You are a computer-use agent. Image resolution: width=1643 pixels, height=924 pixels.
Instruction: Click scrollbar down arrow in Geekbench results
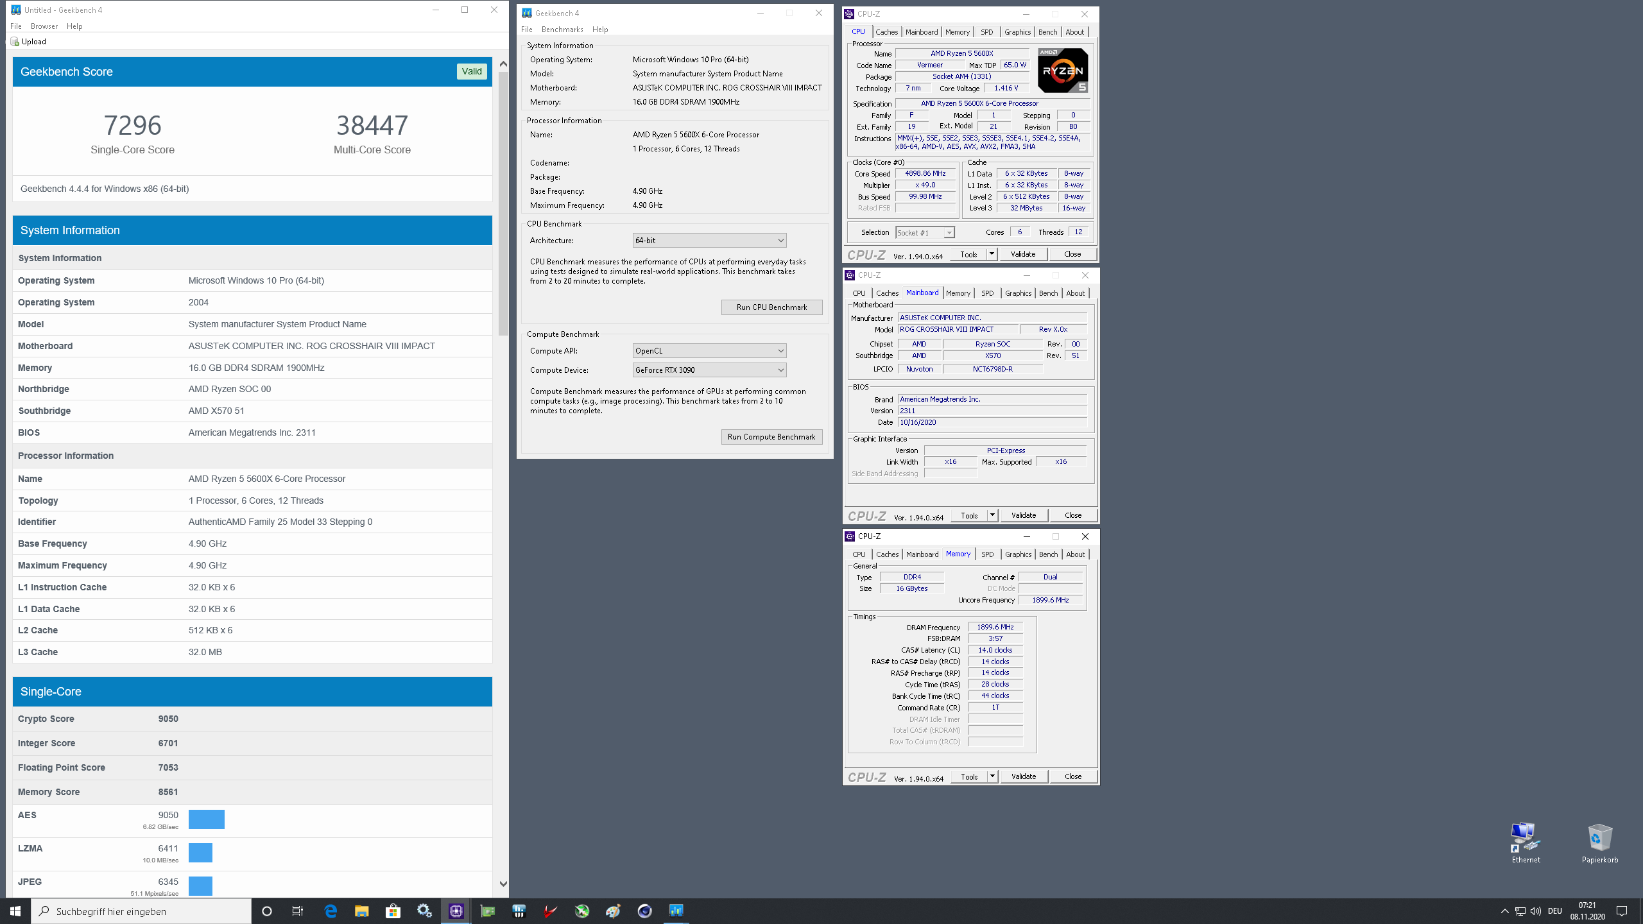[x=503, y=884]
